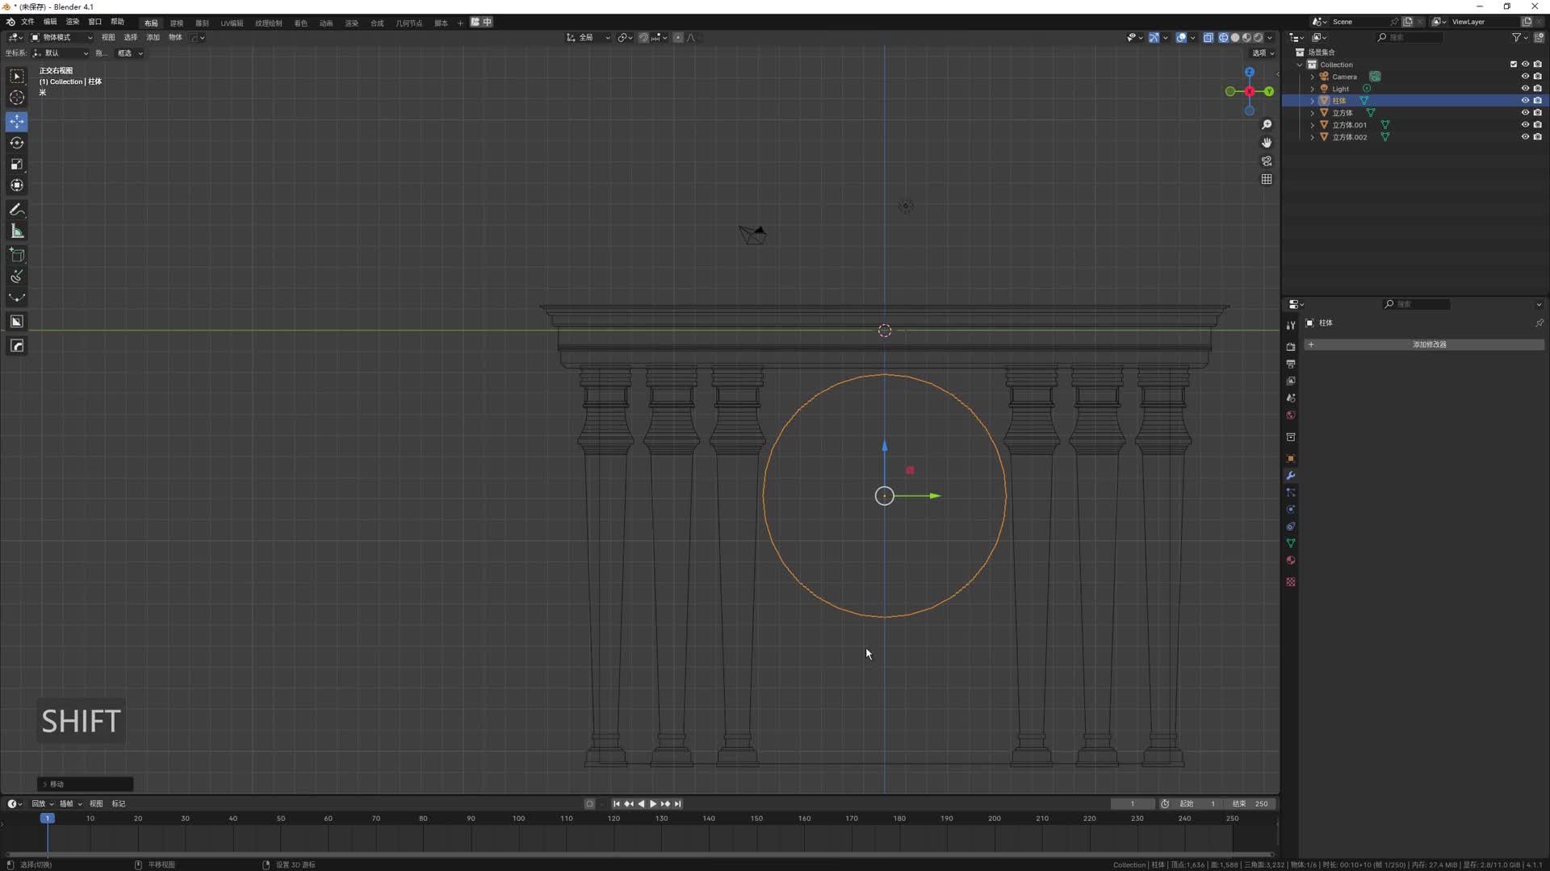
Task: Hide the Camera object in outliner
Action: click(x=1525, y=77)
